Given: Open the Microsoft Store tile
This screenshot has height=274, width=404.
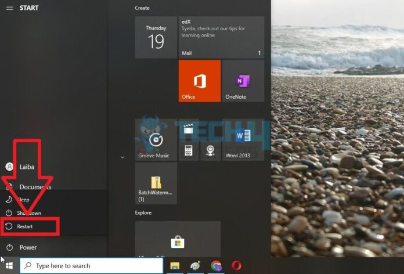Looking at the screenshot, I should pos(178,241).
